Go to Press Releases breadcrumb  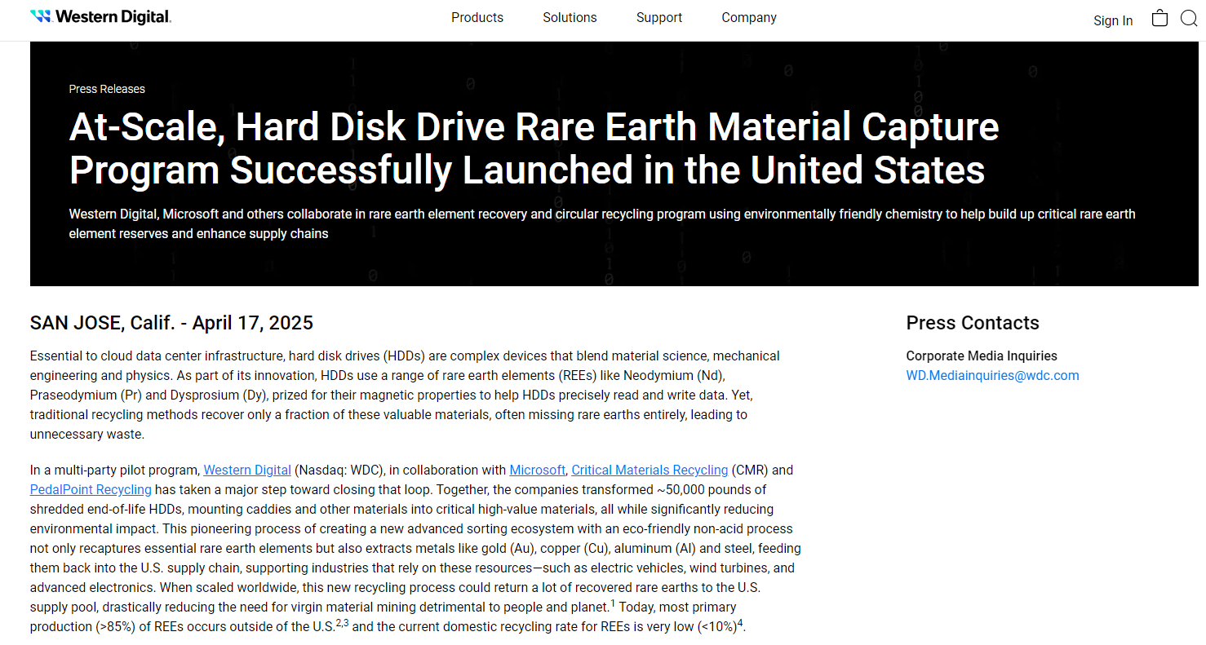tap(107, 89)
